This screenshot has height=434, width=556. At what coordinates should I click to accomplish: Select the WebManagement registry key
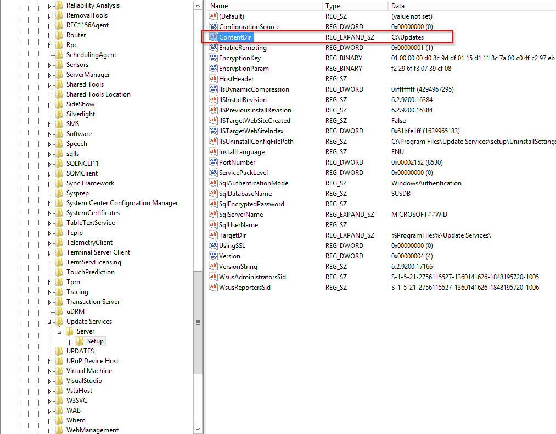click(92, 430)
